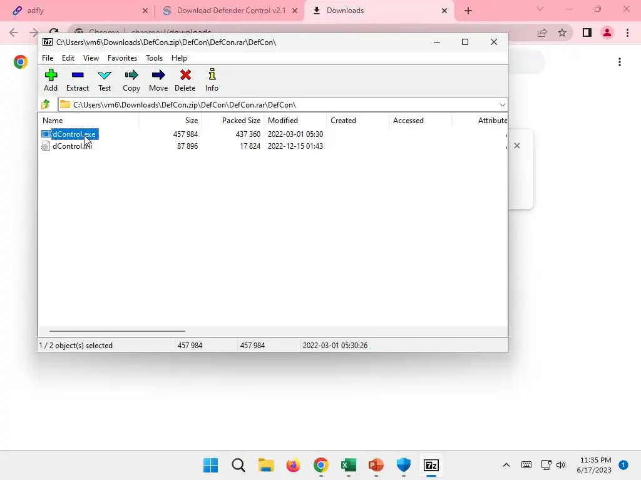
Task: Bookmark page with Chrome star icon
Action: click(x=562, y=32)
